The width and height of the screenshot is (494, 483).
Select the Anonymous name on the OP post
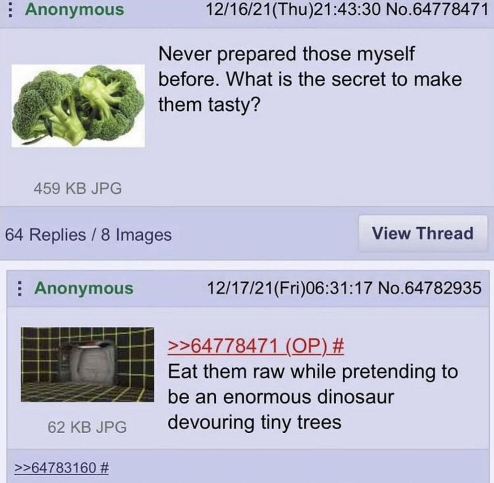[x=75, y=9]
